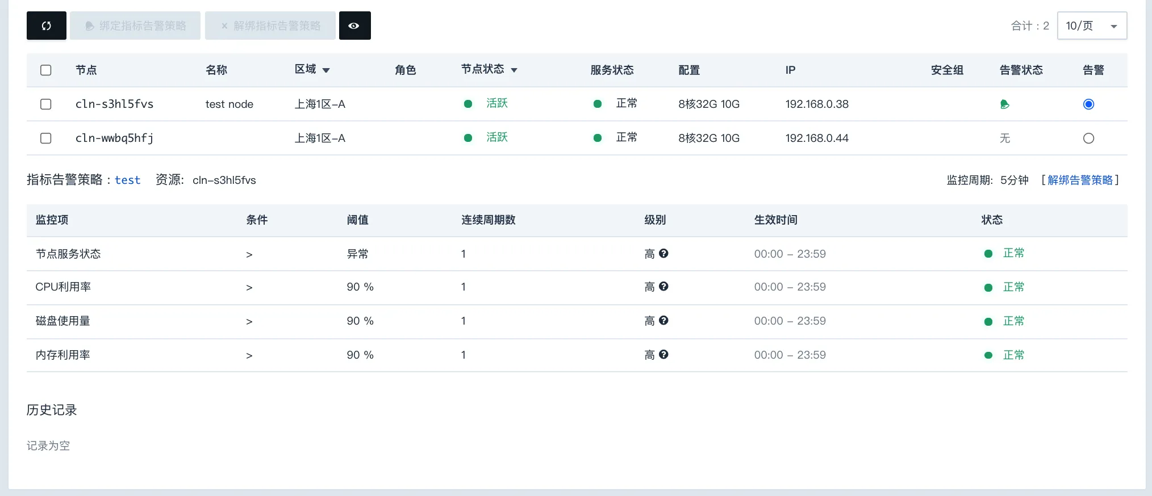The image size is (1152, 496).
Task: Click the eye icon column display button
Action: click(354, 26)
